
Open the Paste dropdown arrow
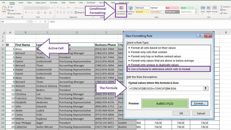point(4,14)
